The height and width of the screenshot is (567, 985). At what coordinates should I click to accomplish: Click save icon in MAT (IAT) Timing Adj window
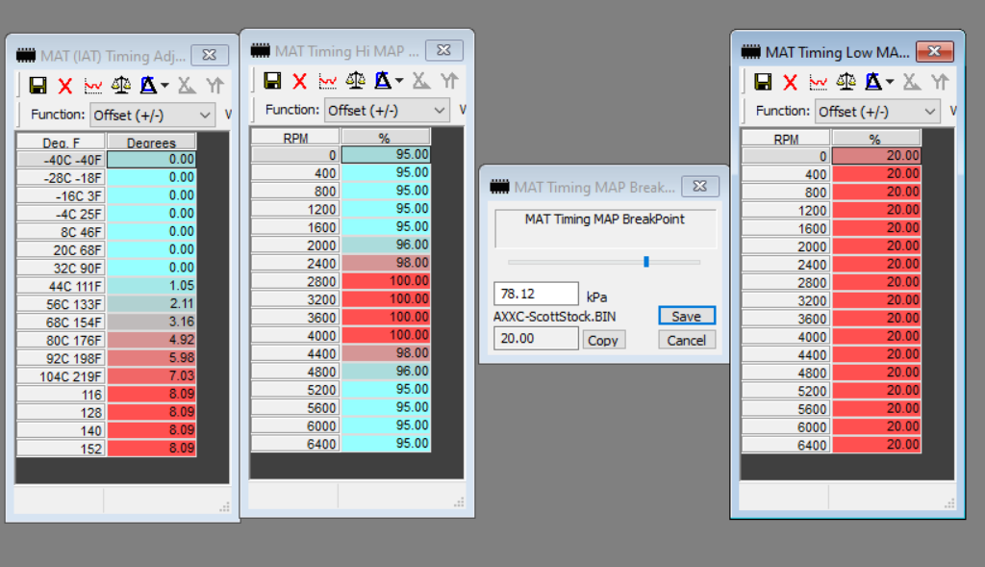[x=38, y=86]
